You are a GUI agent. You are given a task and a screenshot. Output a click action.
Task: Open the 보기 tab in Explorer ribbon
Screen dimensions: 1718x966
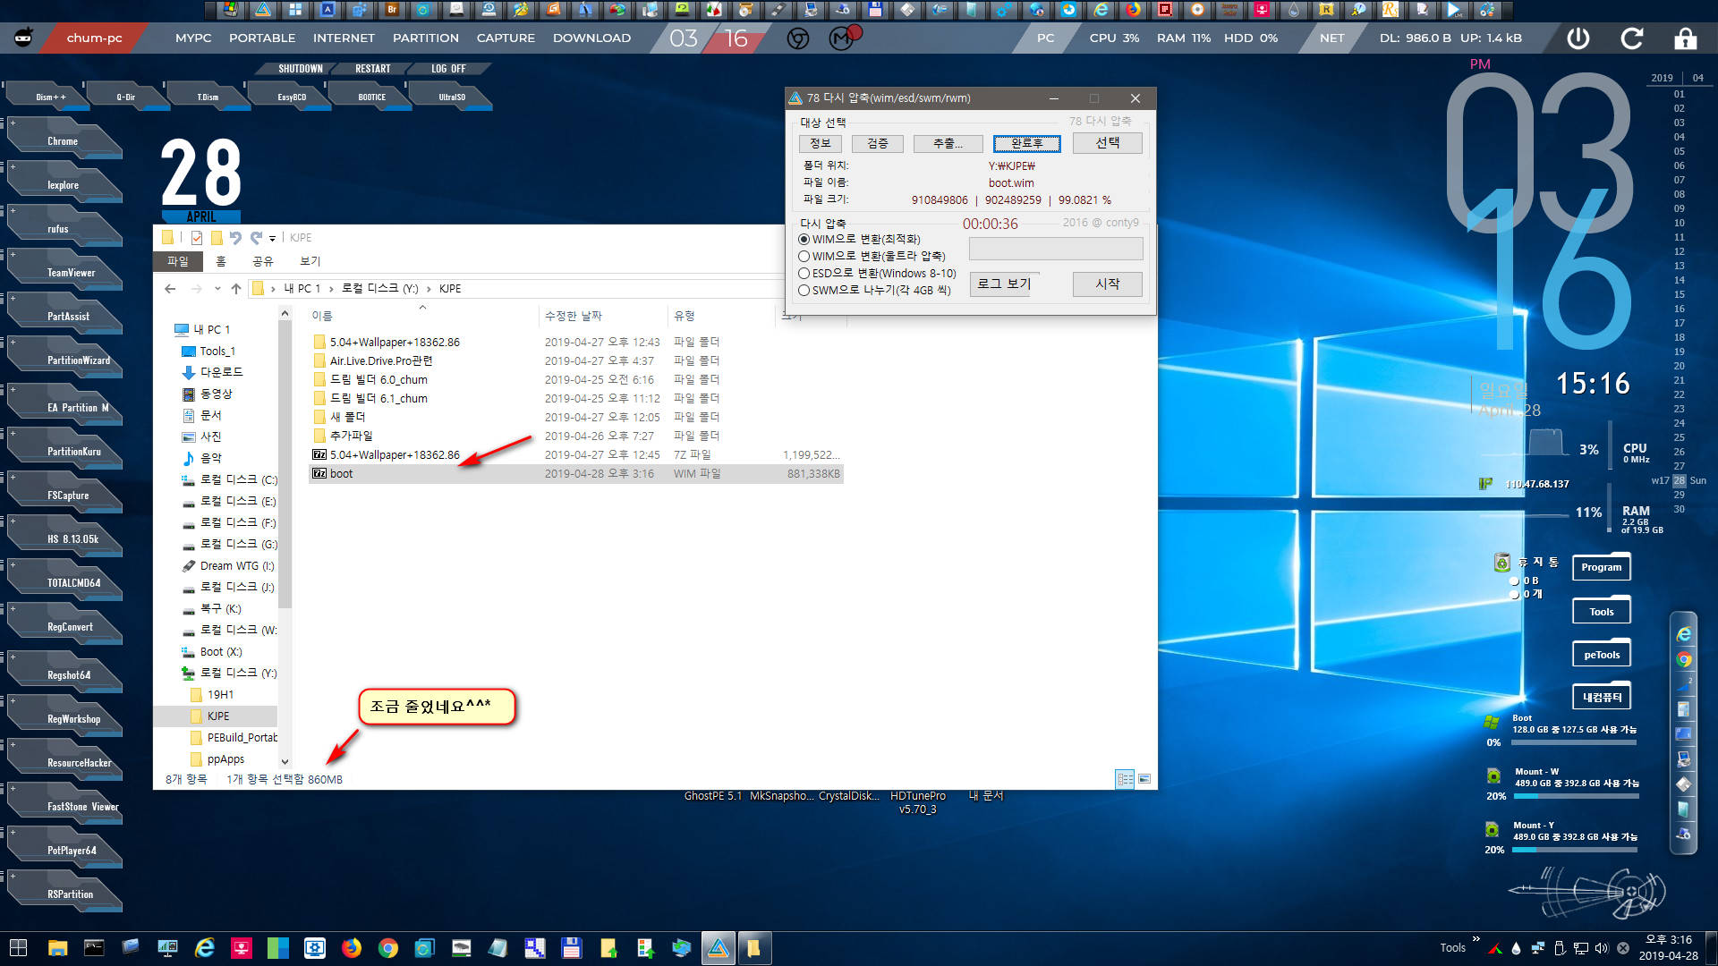tap(310, 261)
